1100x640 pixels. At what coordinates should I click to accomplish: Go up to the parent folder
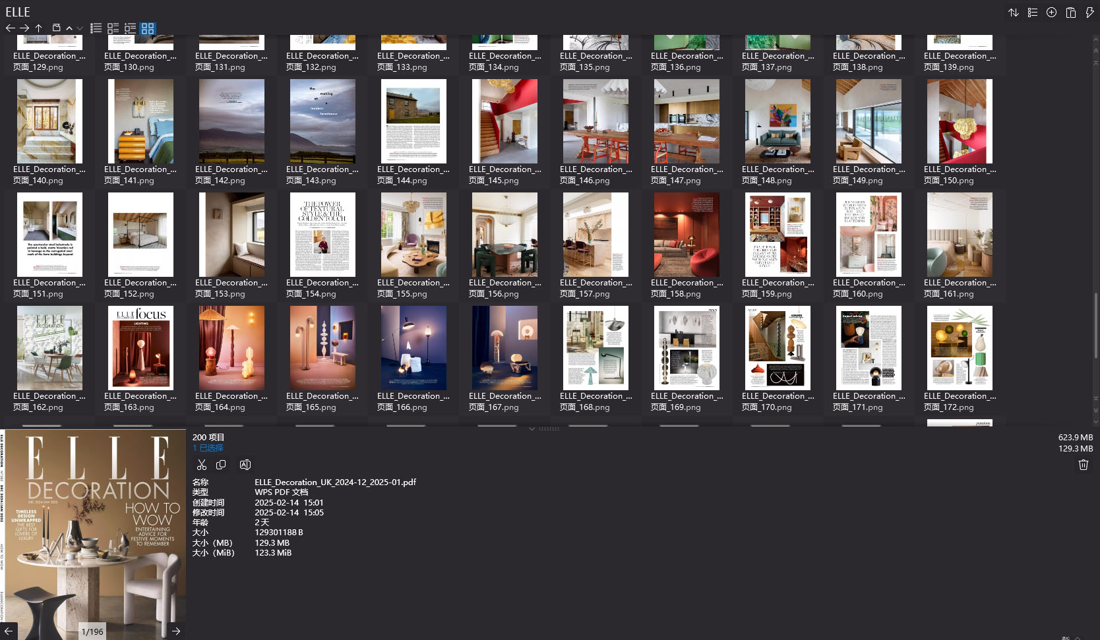click(39, 28)
